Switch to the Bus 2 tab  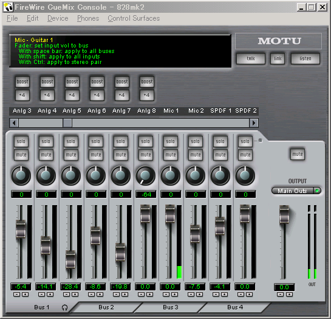click(x=106, y=307)
